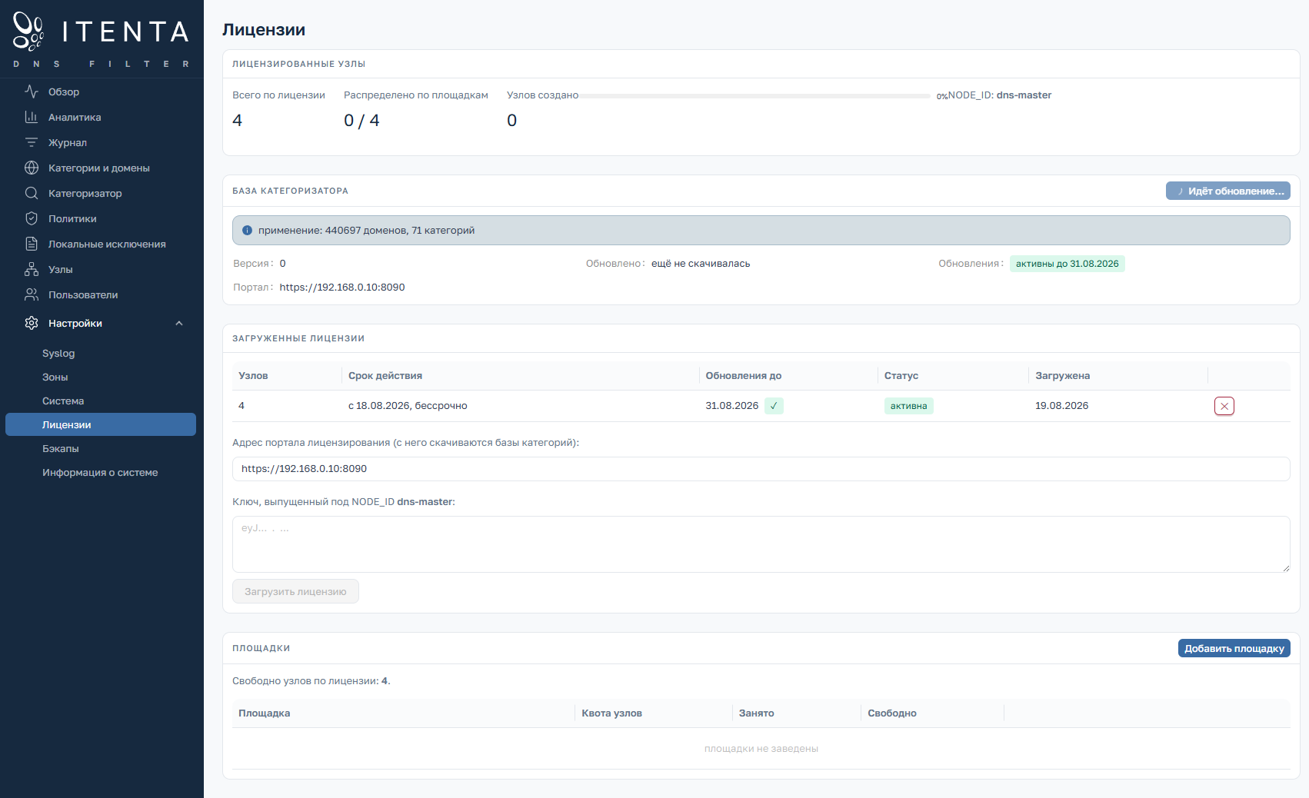Click the green checkmark next to 31.08.2026
Image resolution: width=1309 pixels, height=798 pixels.
point(774,406)
